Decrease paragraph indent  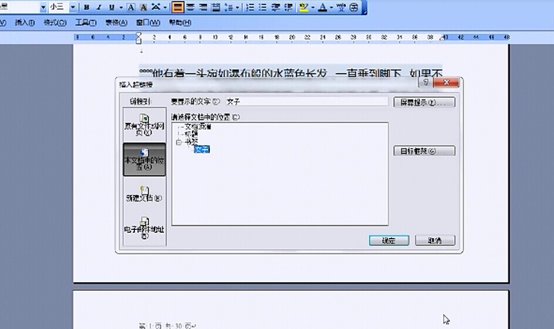276,7
